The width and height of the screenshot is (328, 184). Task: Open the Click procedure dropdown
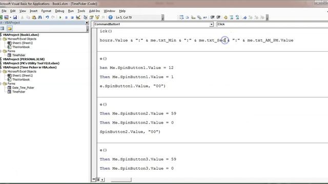(x=272, y=24)
